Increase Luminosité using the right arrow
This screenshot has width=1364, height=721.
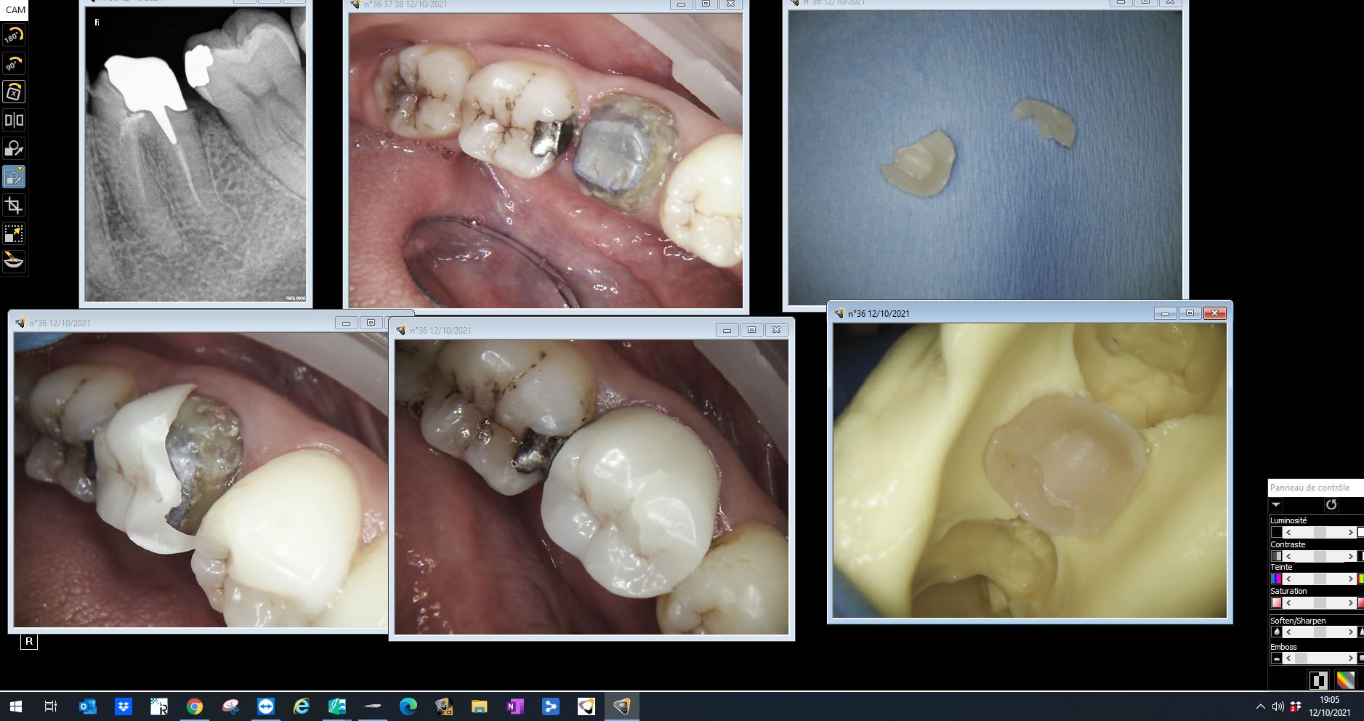click(1351, 533)
